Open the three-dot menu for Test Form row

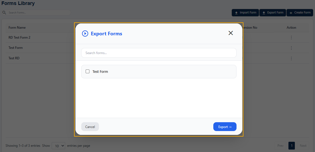click(291, 48)
